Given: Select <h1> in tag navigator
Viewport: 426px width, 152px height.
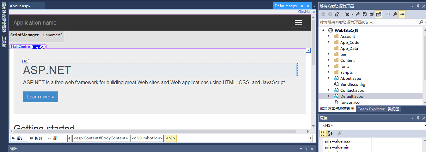Looking at the screenshot, I should coord(171,138).
